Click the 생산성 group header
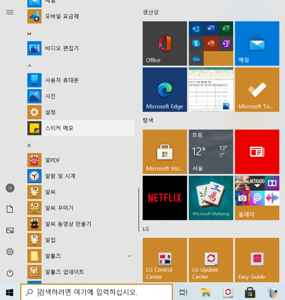The width and height of the screenshot is (285, 300). 151,12
